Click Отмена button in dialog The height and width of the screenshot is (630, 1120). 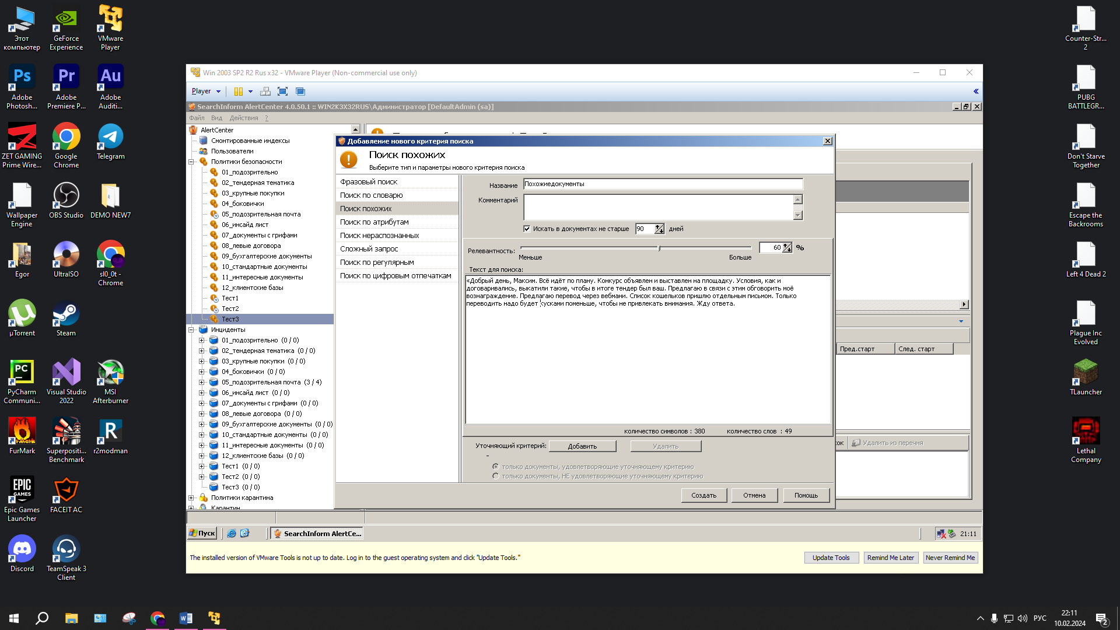tap(754, 495)
